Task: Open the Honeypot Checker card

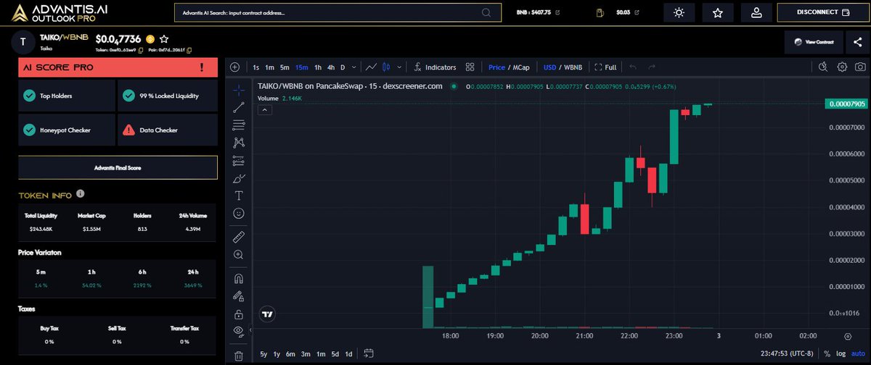Action: tap(66, 130)
